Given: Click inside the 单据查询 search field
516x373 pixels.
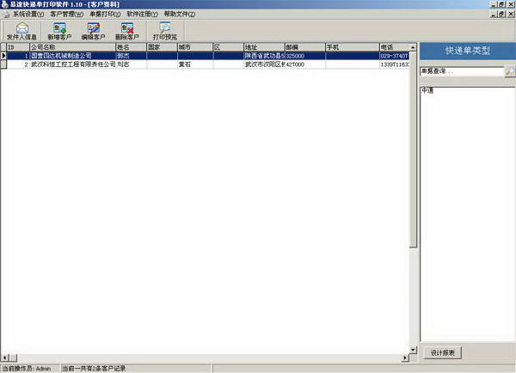Looking at the screenshot, I should pos(461,71).
